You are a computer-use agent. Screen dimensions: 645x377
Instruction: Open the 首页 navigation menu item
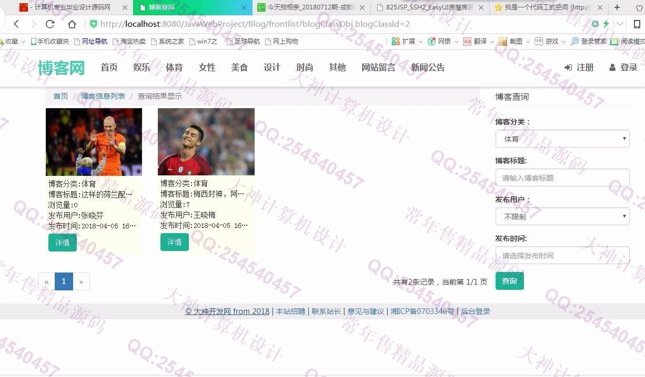point(109,68)
